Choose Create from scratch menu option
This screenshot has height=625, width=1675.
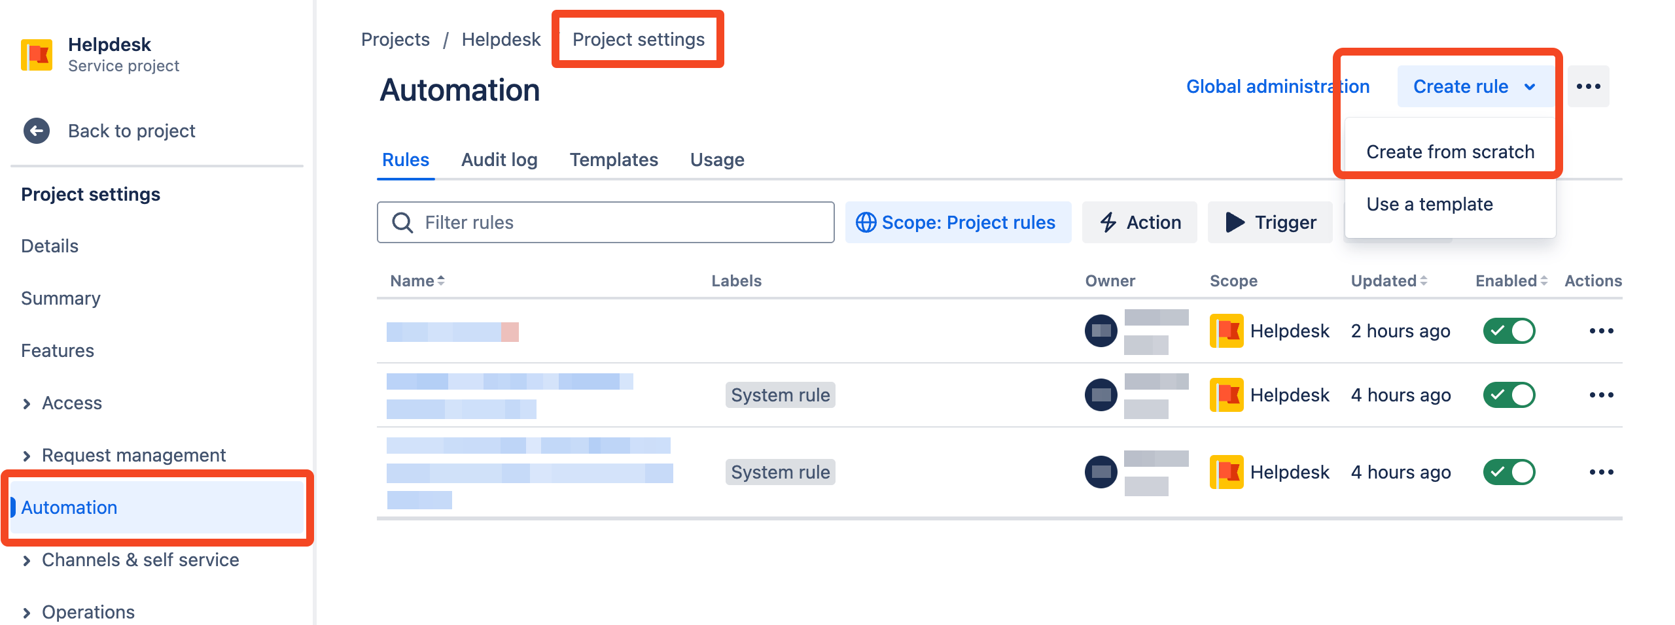[1450, 152]
